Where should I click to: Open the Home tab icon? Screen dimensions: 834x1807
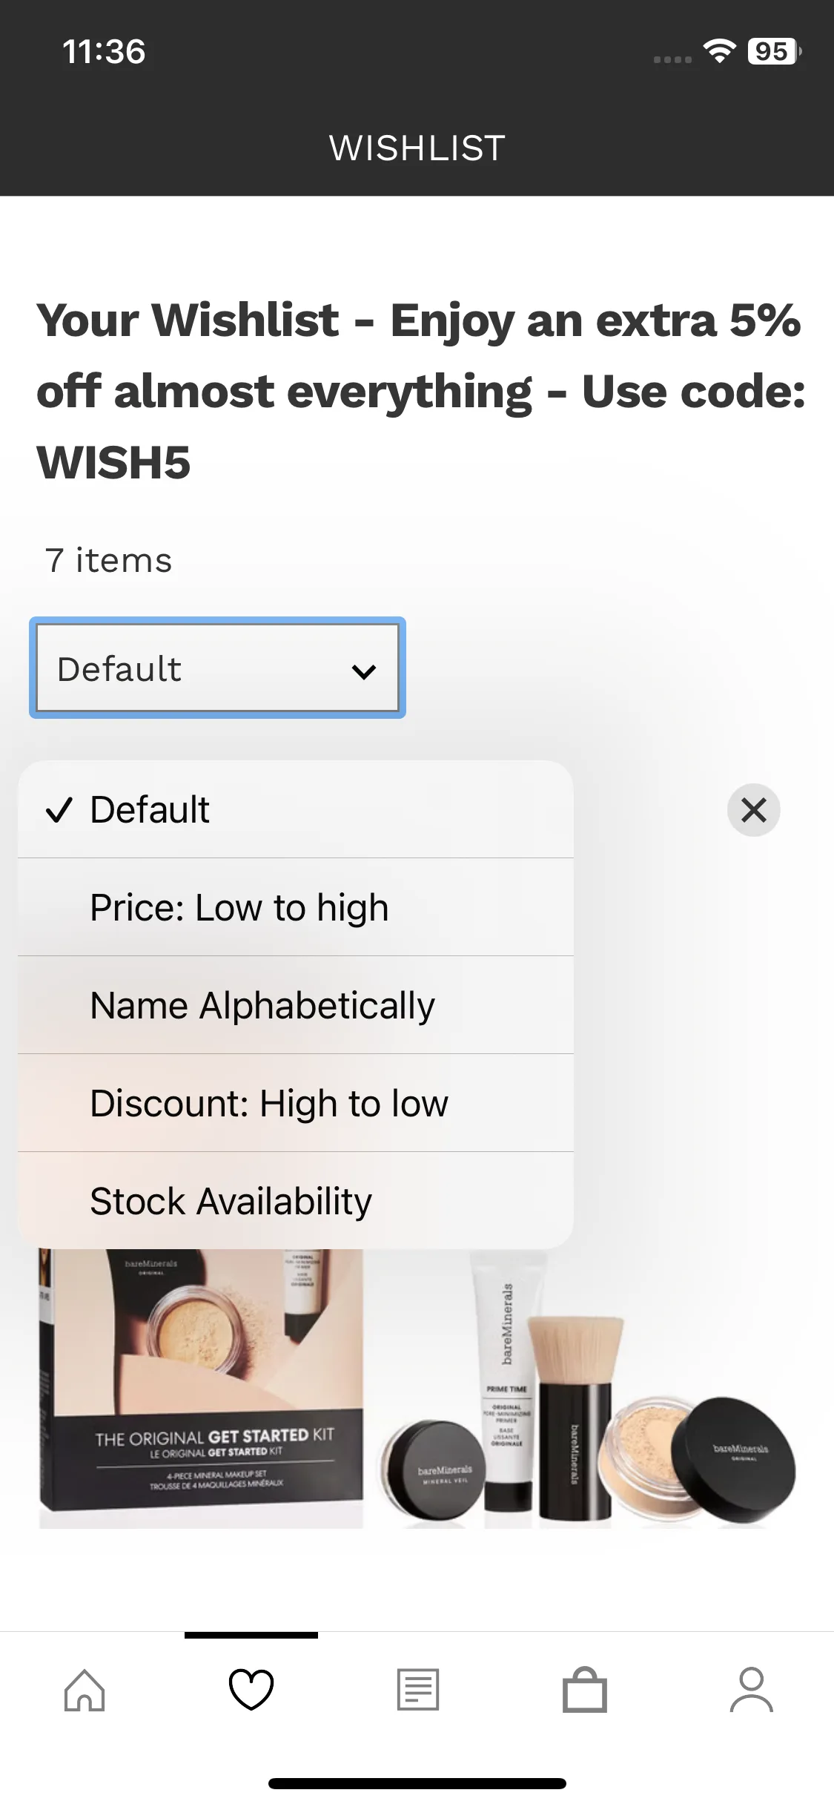(x=85, y=1690)
